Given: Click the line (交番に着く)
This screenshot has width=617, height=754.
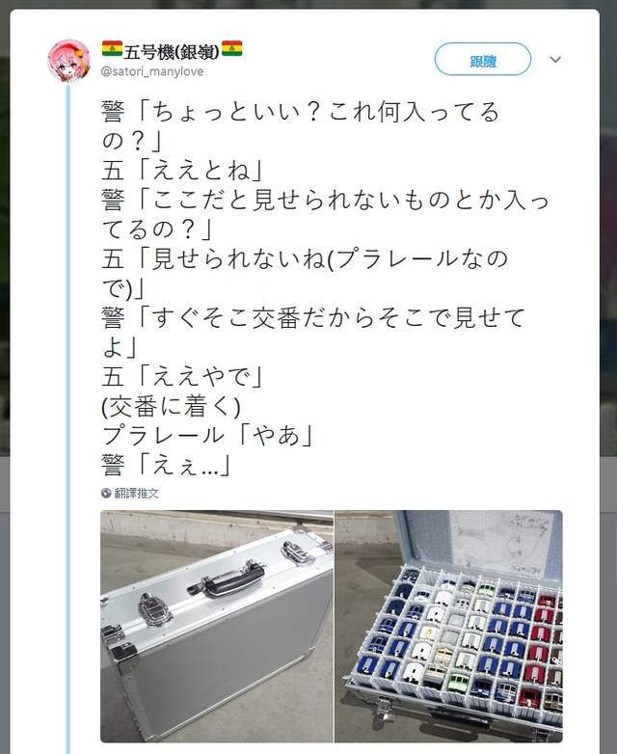Looking at the screenshot, I should (171, 406).
